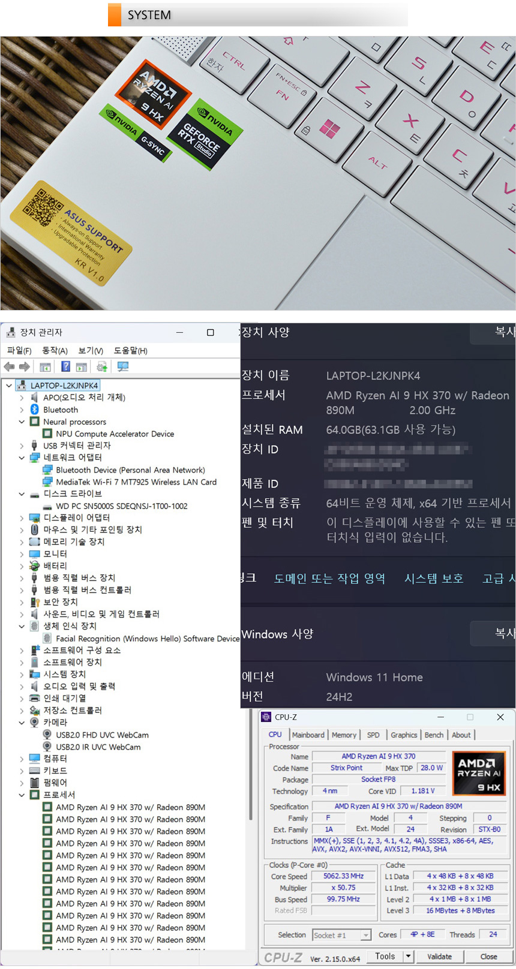Click the show/hide console tree icon

pos(45,366)
